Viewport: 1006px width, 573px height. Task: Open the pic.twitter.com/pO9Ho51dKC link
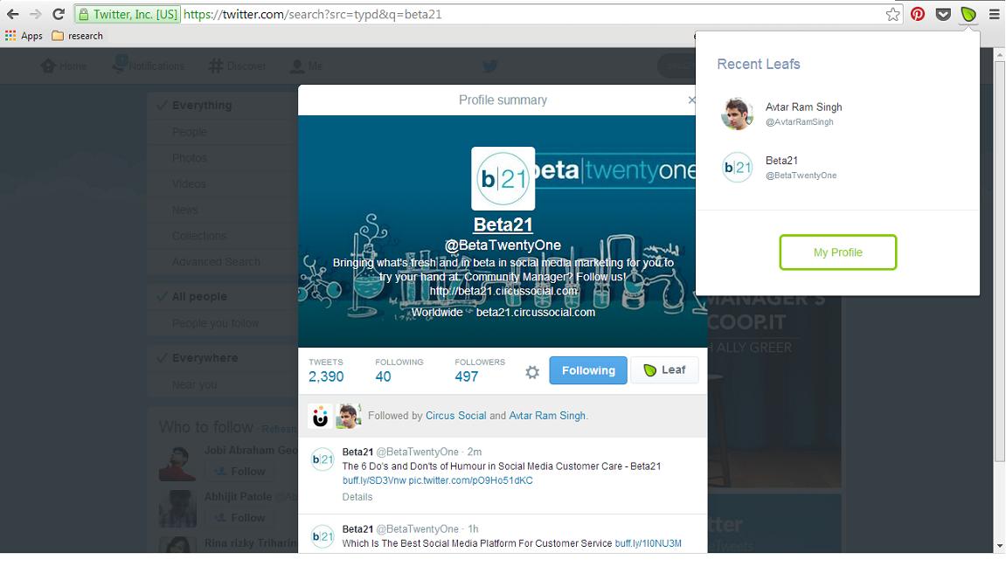[x=471, y=480]
